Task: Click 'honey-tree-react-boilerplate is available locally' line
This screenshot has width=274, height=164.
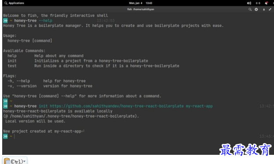Action: (x=58, y=111)
